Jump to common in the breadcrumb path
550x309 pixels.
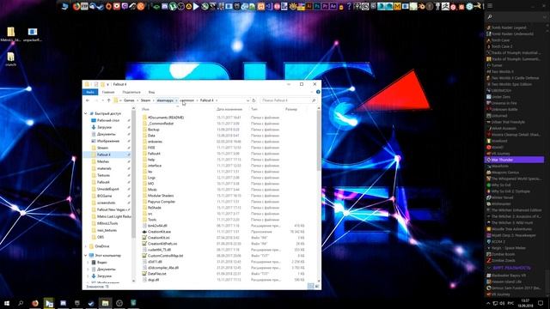pos(187,100)
